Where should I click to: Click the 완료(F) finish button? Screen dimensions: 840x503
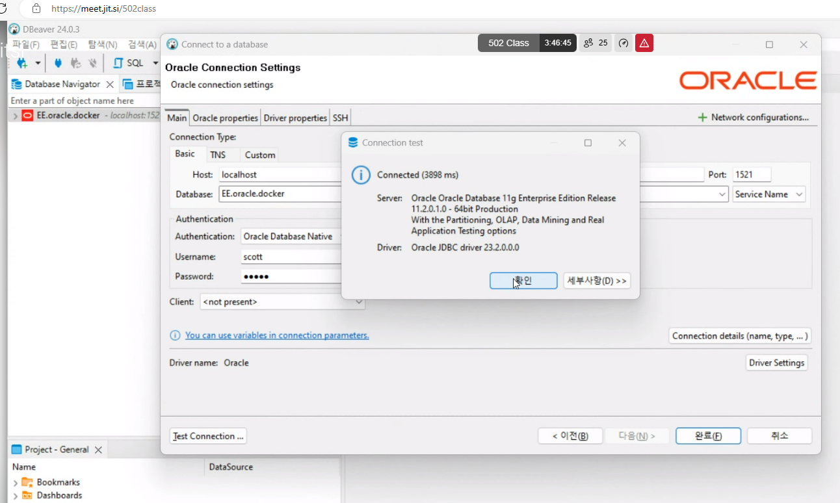click(x=708, y=436)
